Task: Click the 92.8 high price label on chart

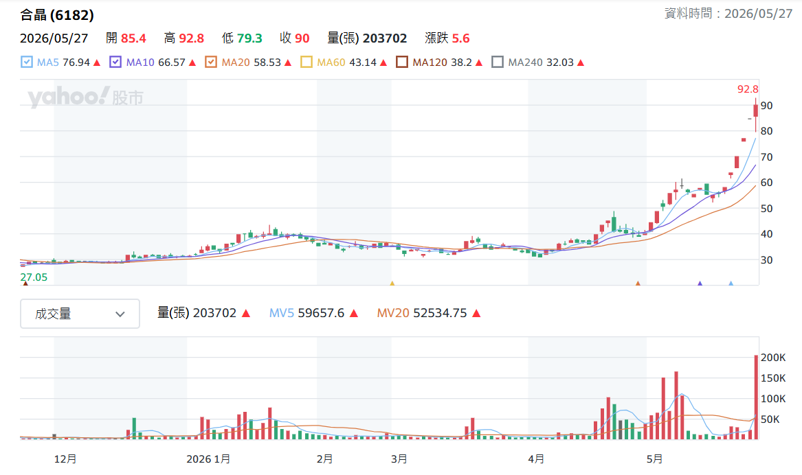Action: point(747,89)
